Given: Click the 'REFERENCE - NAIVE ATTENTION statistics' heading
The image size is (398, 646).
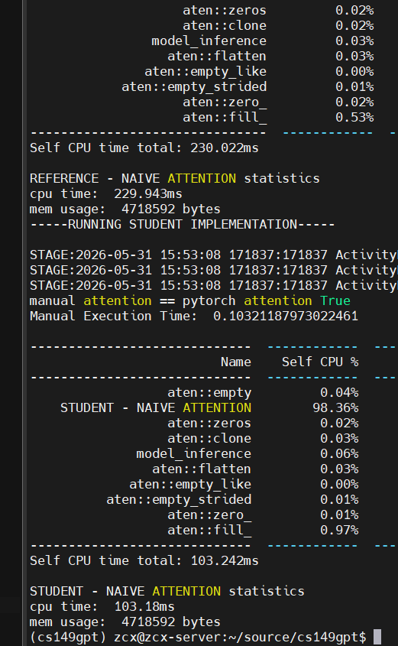Looking at the screenshot, I should 174,178.
